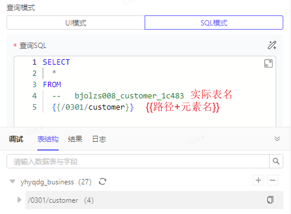The height and width of the screenshot is (214, 291).
Task: Open the 表结构 tab
Action: [x=48, y=139]
